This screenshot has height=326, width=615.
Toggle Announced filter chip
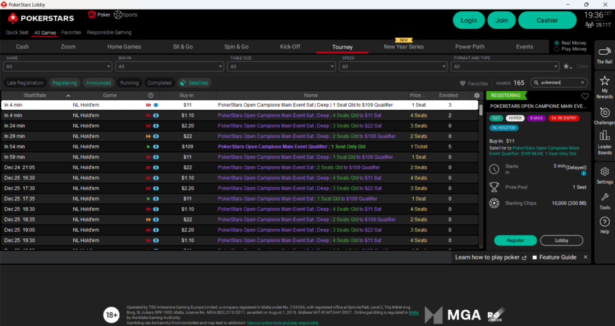pyautogui.click(x=98, y=83)
